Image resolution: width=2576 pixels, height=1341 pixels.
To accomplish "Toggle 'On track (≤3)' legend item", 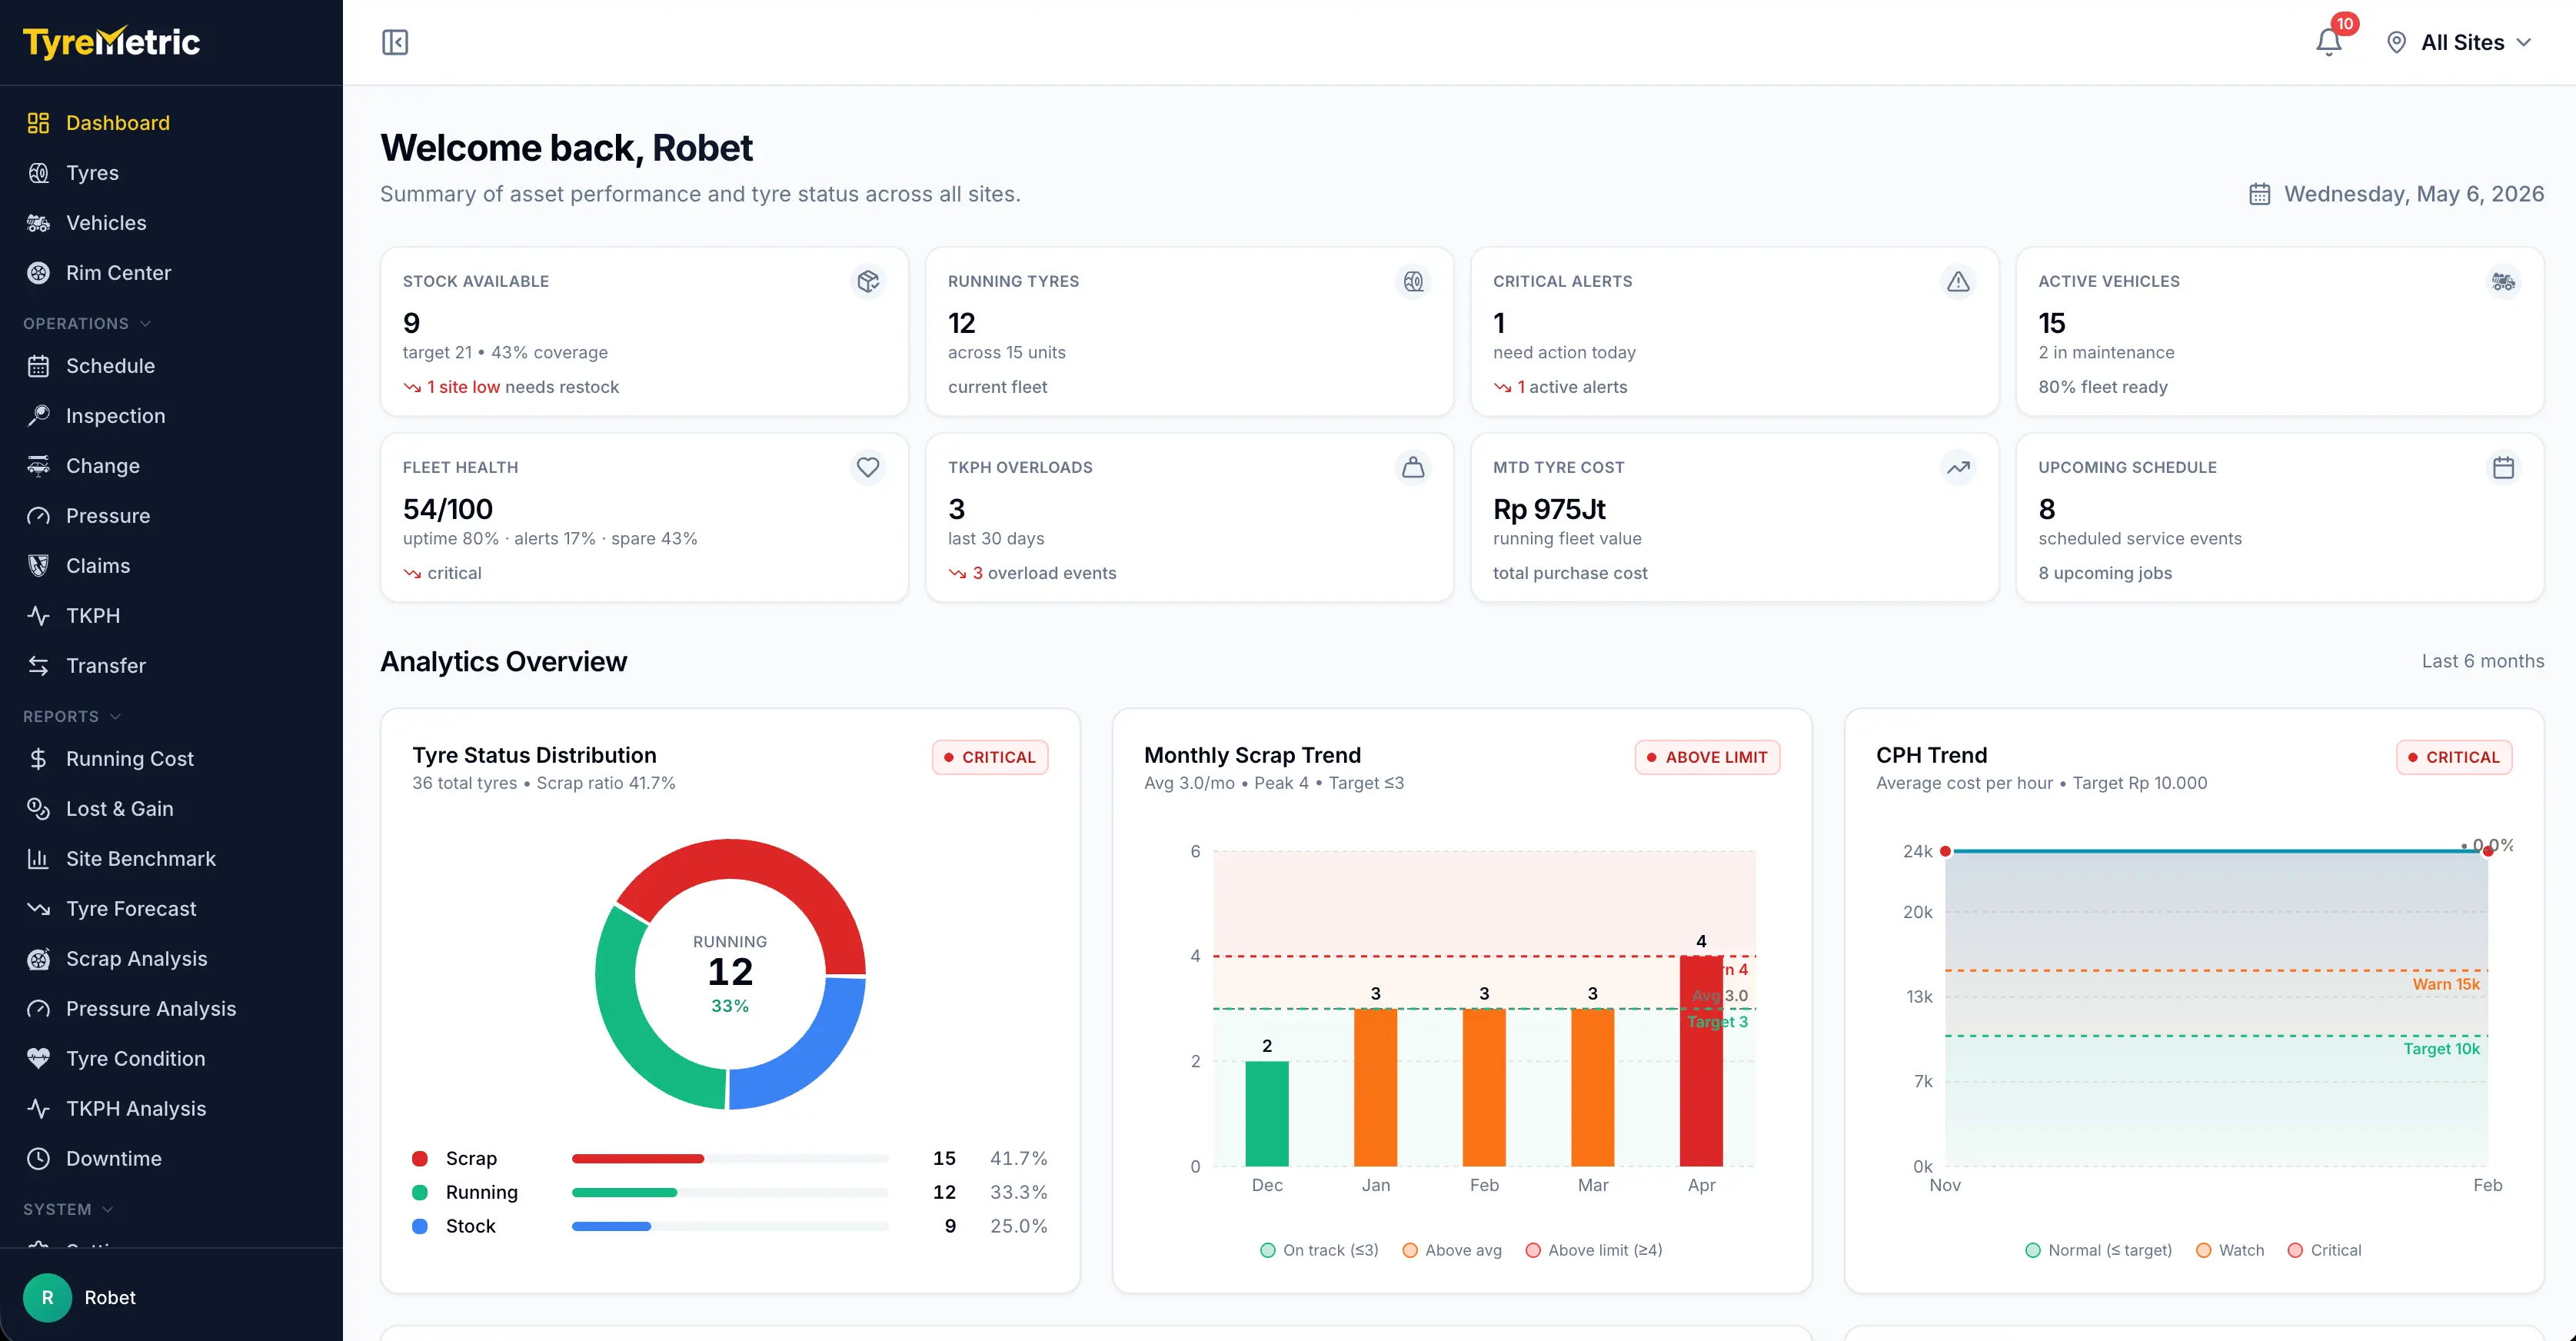I will point(1319,1250).
